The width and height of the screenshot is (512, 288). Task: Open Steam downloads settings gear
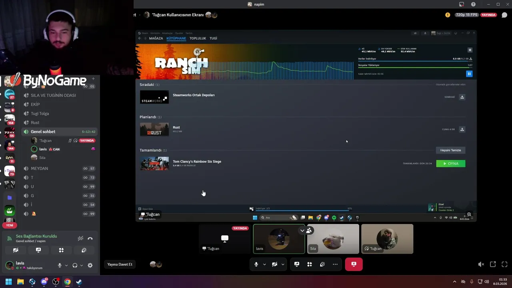click(x=470, y=50)
